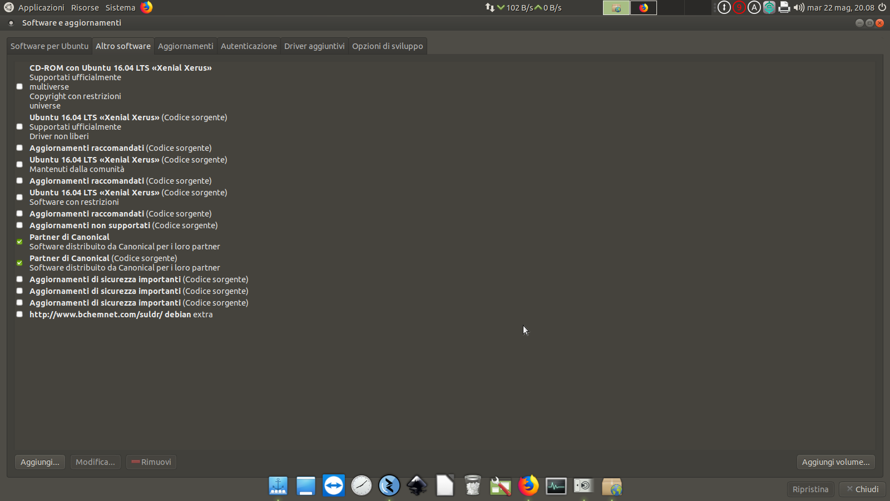
Task: Click the network traffic arrows indicator
Action: (x=490, y=7)
